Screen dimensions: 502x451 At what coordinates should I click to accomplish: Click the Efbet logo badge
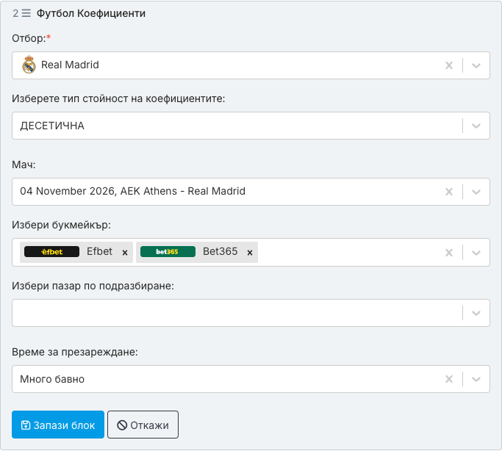click(x=52, y=252)
